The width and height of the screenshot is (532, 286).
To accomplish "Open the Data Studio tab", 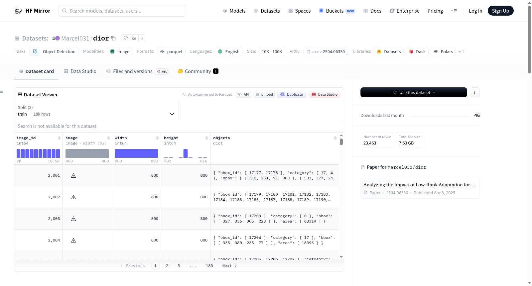I will click(80, 71).
